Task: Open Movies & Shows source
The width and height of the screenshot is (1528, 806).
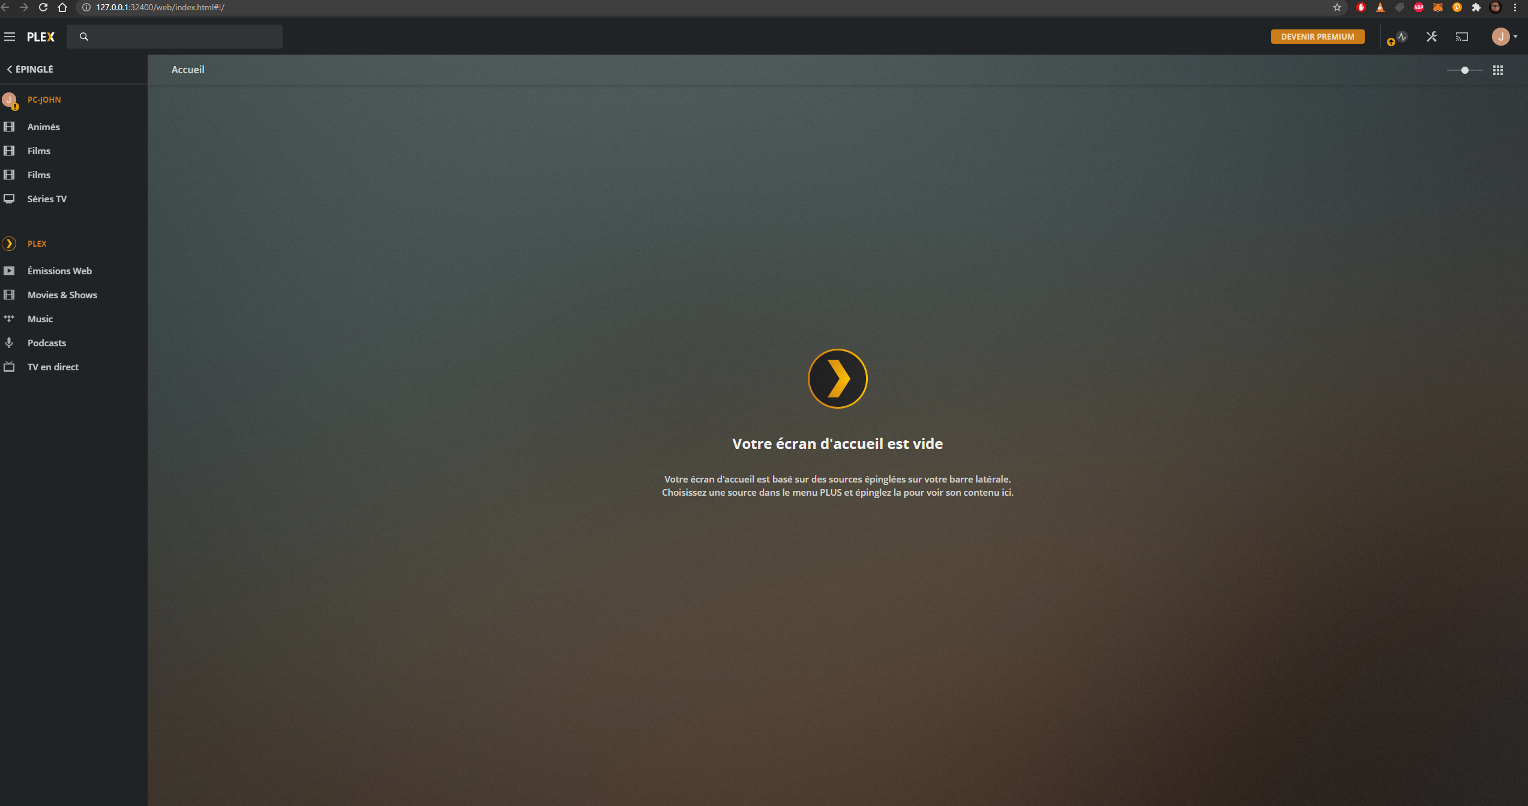Action: 62,295
